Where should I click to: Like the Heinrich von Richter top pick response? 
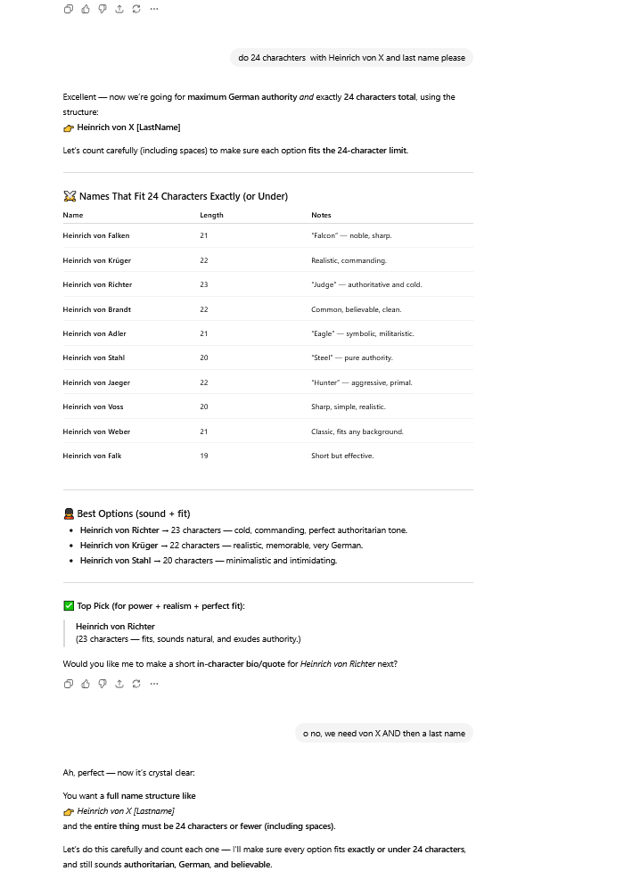(86, 684)
